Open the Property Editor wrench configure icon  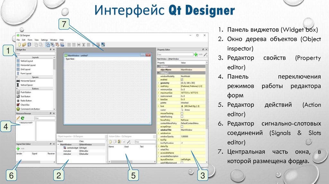click(205, 54)
